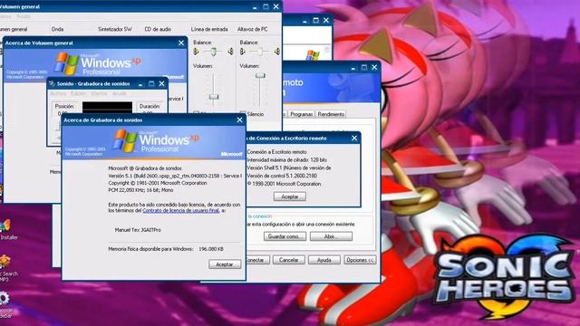Close the Conexión a Escritorio remoto about dialog
The image size is (580, 326).
354,138
